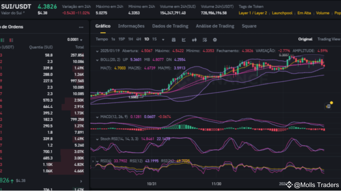Collapse the MACD(12, 26, 9) indicator legend
This screenshot has height=191, width=341.
[97, 117]
